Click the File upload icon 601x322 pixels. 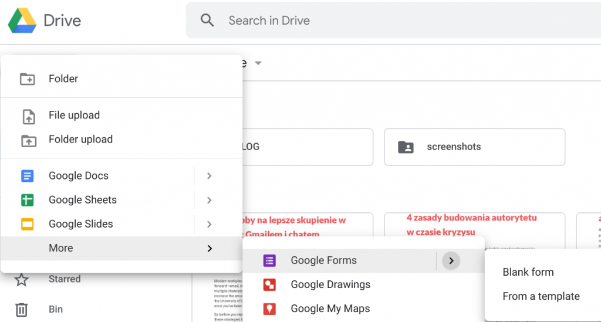[x=29, y=116]
